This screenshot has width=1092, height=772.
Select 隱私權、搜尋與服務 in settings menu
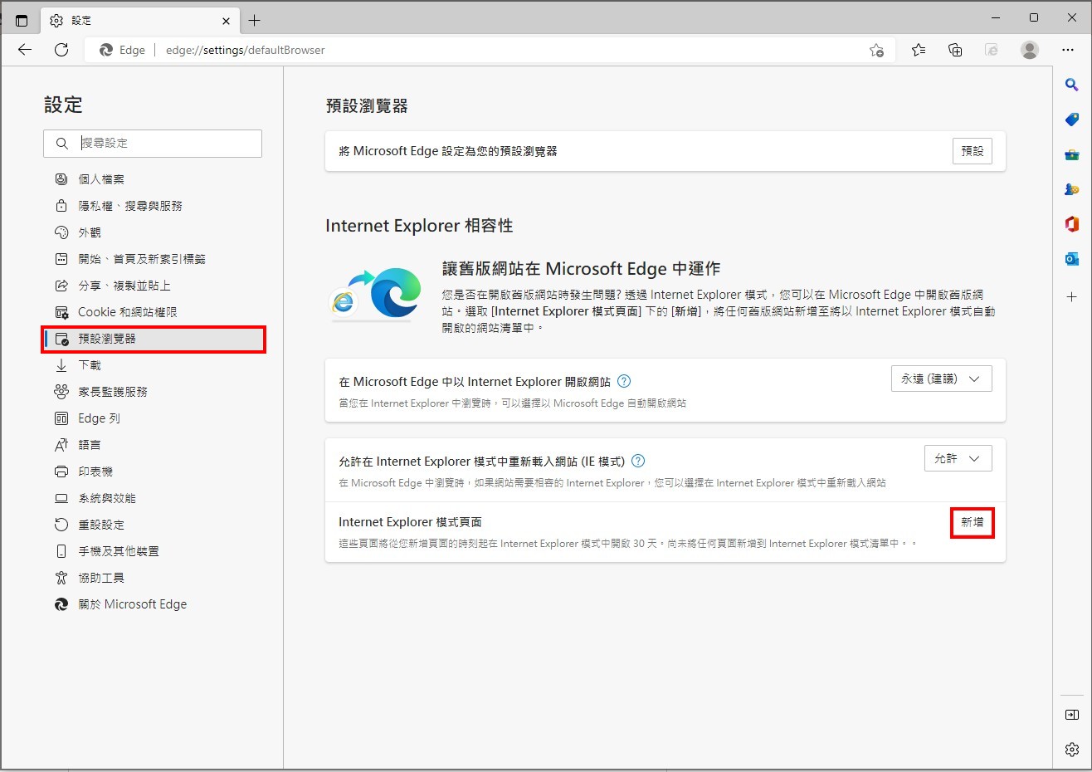click(x=154, y=206)
